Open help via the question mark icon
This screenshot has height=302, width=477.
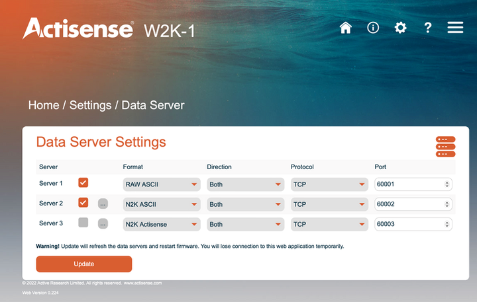click(428, 28)
